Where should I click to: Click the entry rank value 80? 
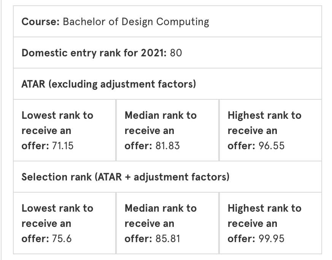[176, 53]
